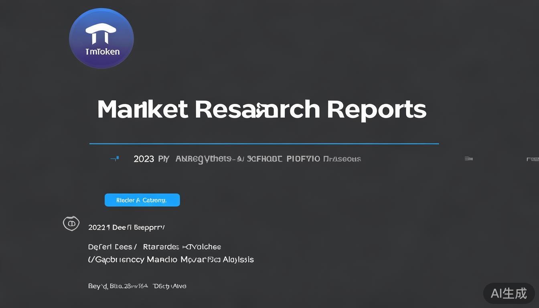Click the imToken circular logo
This screenshot has width=539, height=308.
pyautogui.click(x=101, y=38)
